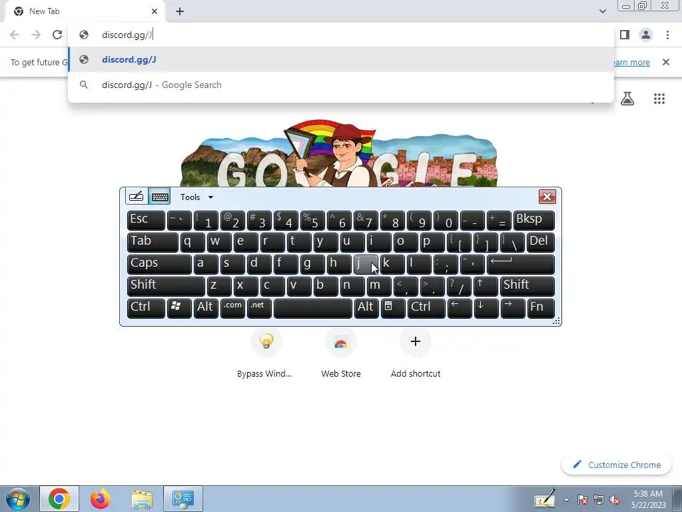
Task: Toggle the Chrome side panel icon
Action: coord(625,35)
